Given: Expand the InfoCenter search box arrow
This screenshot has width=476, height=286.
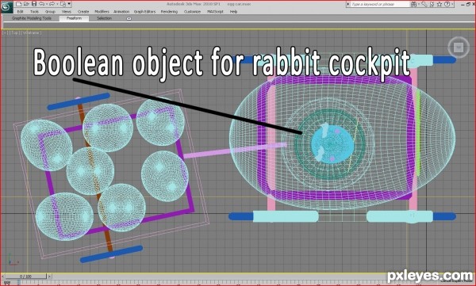Looking at the screenshot, I should [x=348, y=4].
